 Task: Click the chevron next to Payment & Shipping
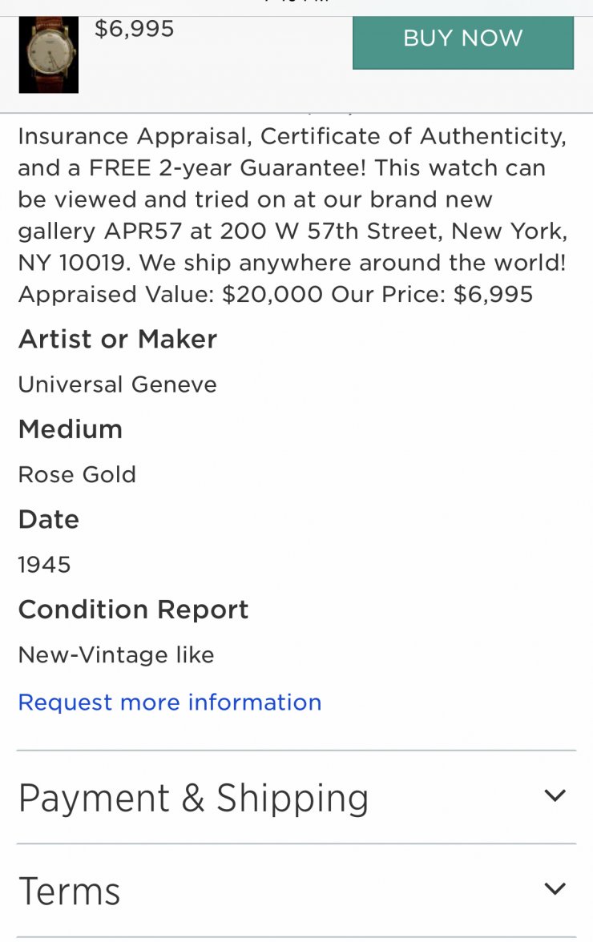click(555, 796)
